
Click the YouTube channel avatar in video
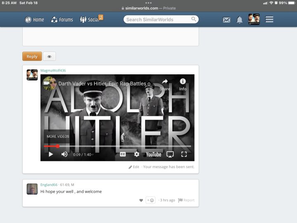coord(49,83)
